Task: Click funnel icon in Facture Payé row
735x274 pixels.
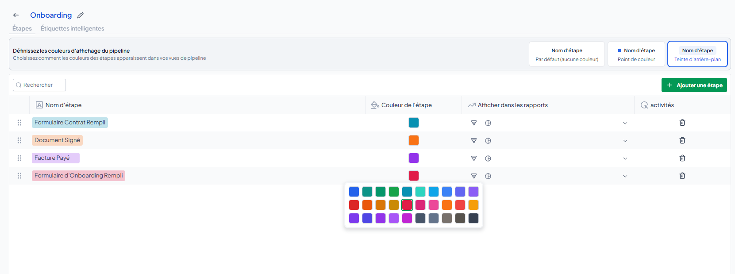Action: click(474, 158)
